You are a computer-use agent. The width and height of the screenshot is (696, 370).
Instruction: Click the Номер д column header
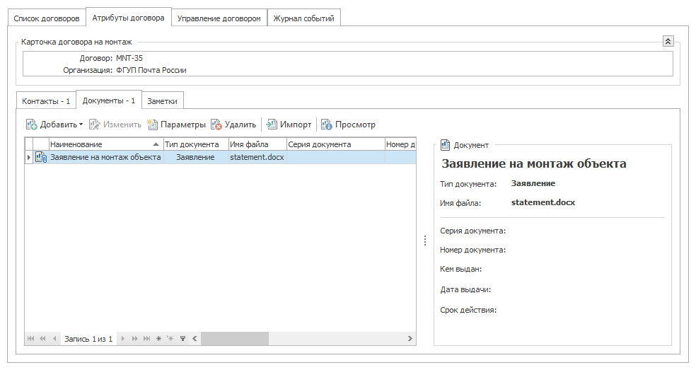tap(400, 144)
